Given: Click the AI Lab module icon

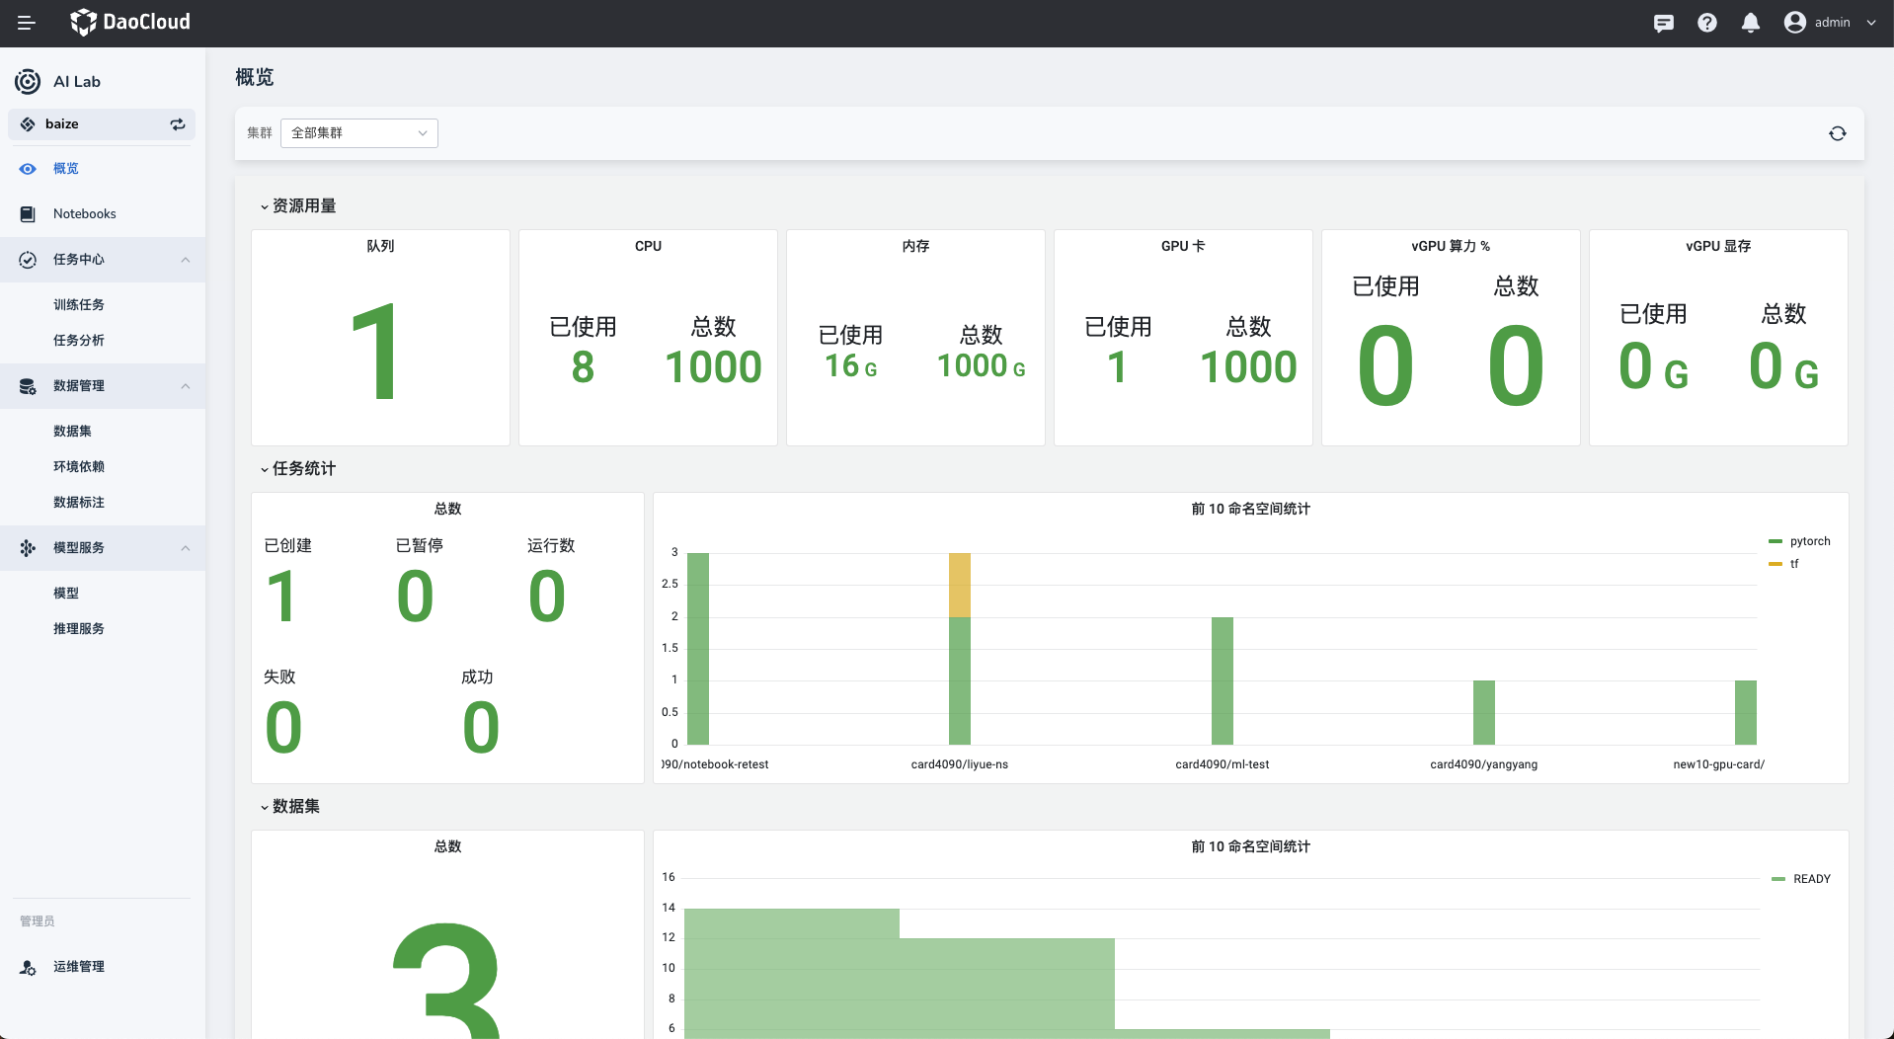Looking at the screenshot, I should [28, 82].
